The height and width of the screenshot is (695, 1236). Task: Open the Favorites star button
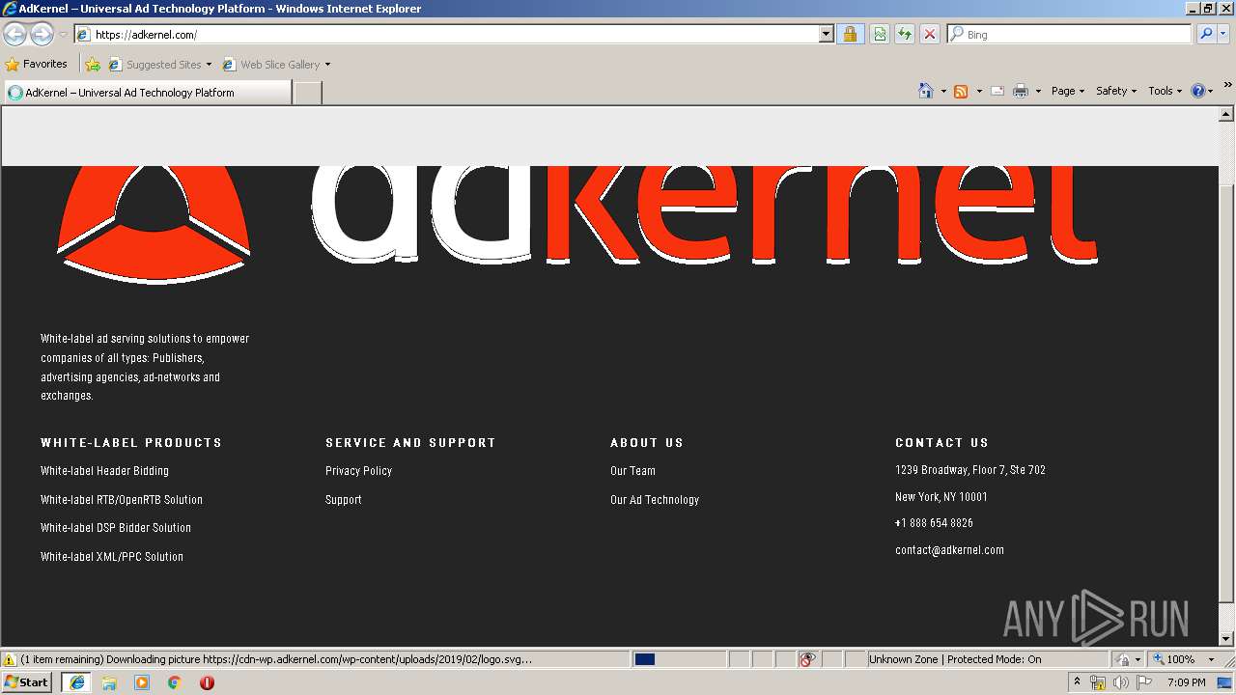coord(37,64)
